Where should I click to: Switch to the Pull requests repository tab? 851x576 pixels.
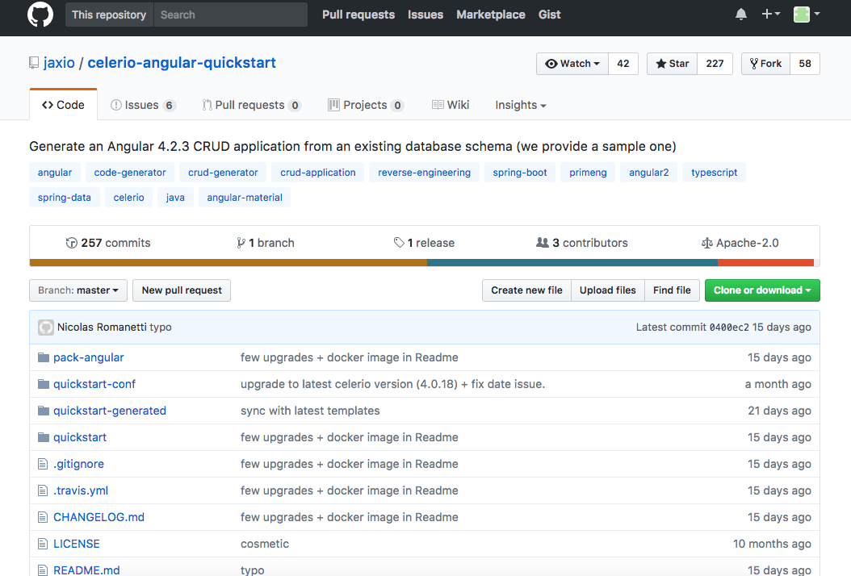[x=251, y=105]
